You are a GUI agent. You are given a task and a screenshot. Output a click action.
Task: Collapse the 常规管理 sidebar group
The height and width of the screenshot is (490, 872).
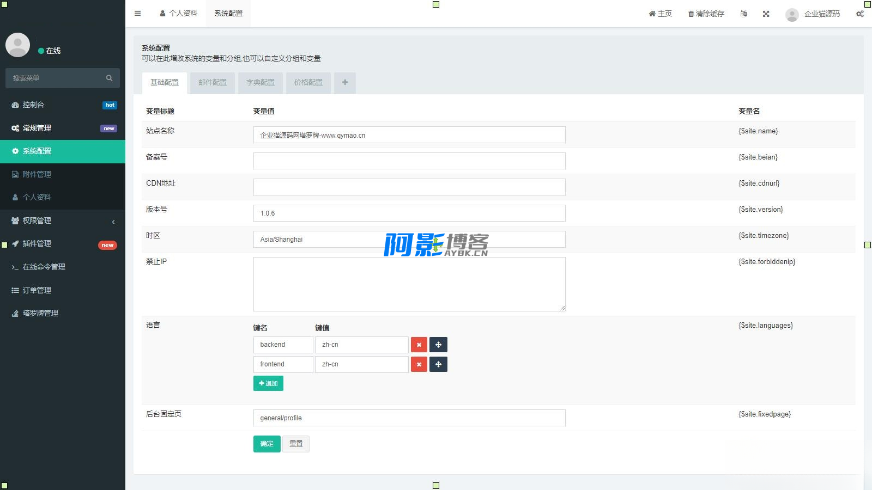click(63, 128)
